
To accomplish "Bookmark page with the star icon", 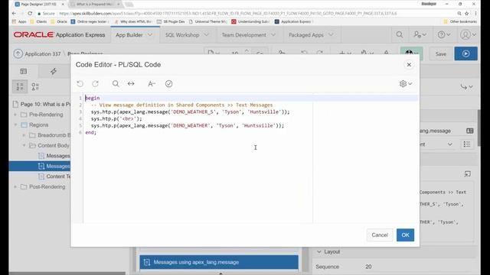I will click(467, 14).
